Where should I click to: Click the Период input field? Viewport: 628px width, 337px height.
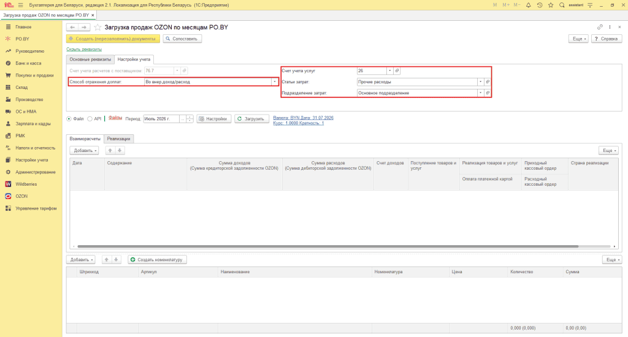[x=161, y=119]
